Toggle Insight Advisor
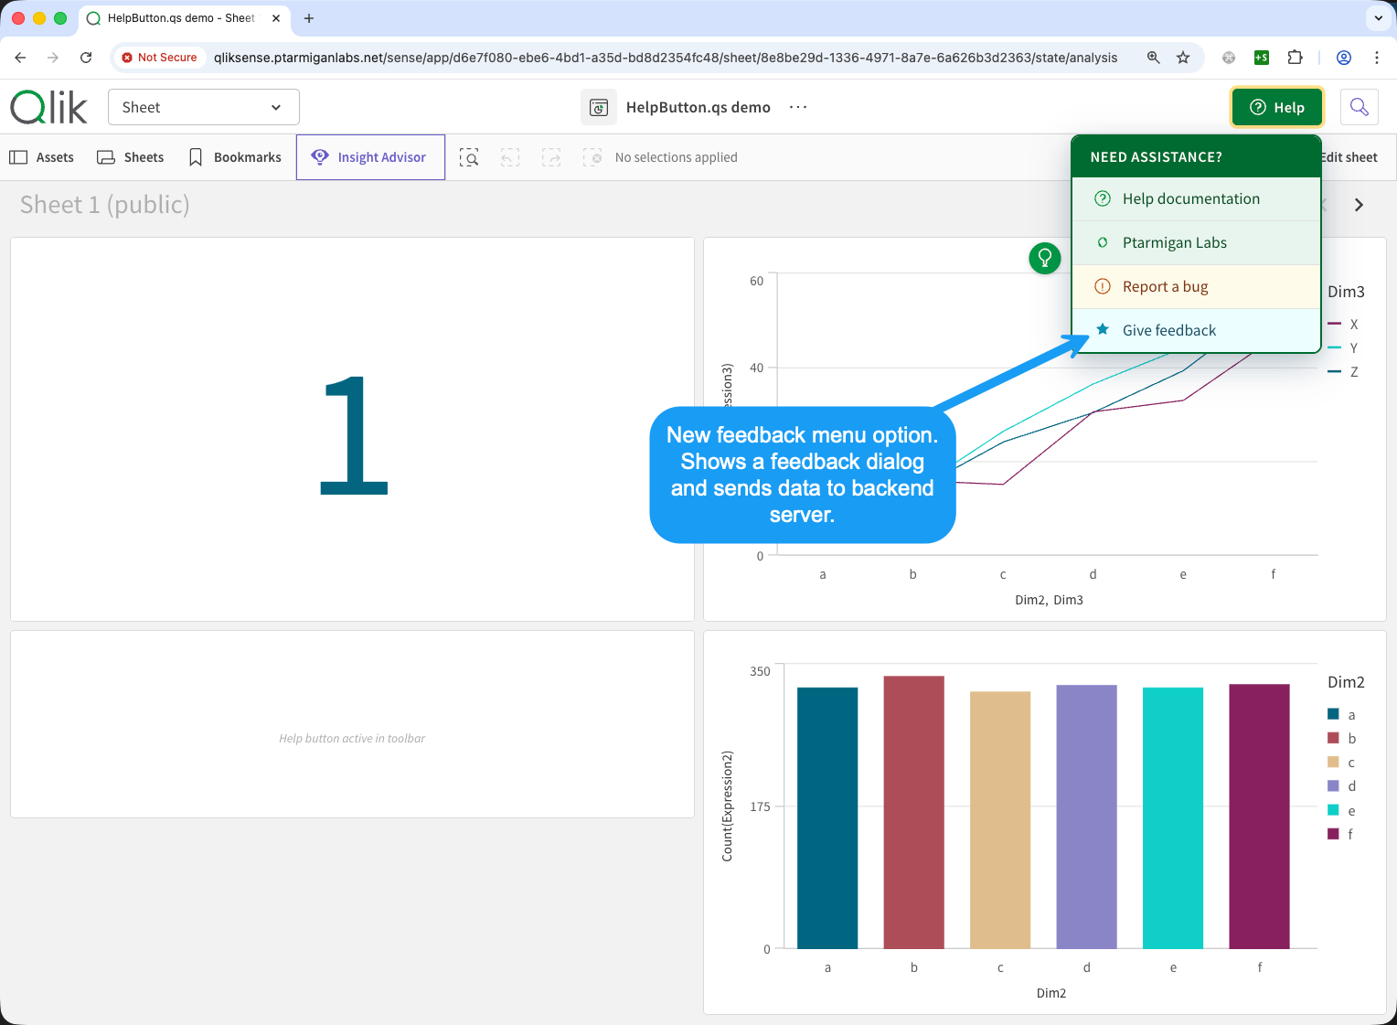1397x1025 pixels. coord(370,157)
